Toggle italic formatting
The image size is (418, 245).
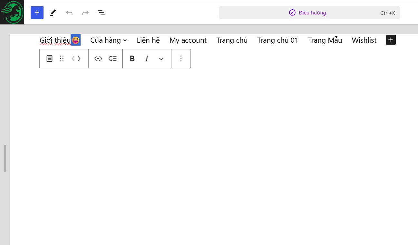click(x=147, y=58)
